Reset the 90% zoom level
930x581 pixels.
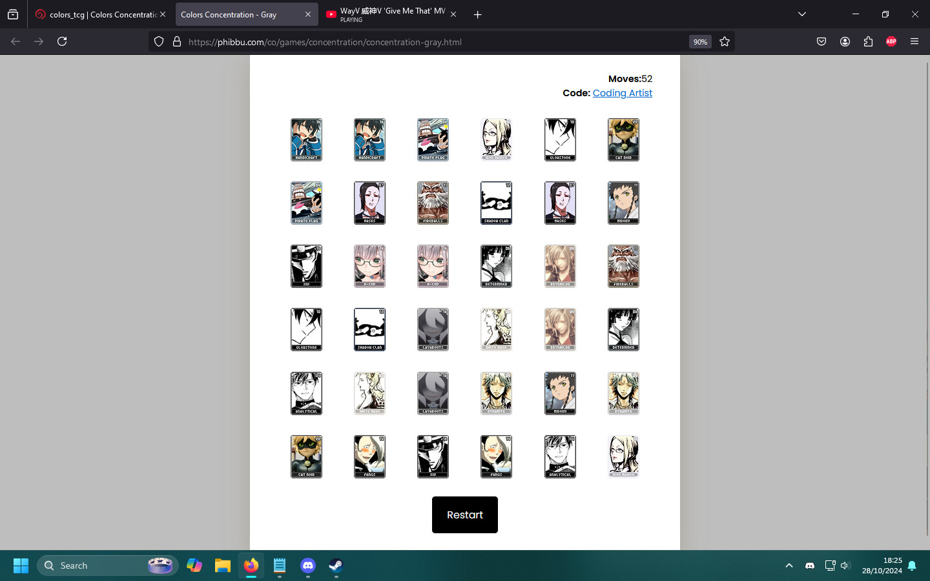click(x=700, y=41)
